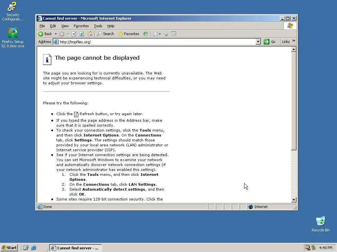Expand the Mail dropdown arrow
The image size is (337, 252).
tap(160, 34)
